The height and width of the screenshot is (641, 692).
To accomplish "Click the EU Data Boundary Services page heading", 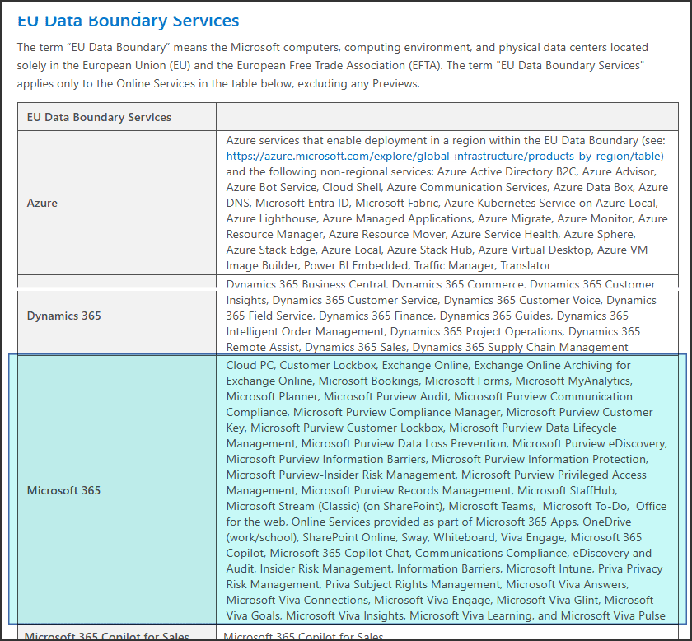I will coord(129,20).
